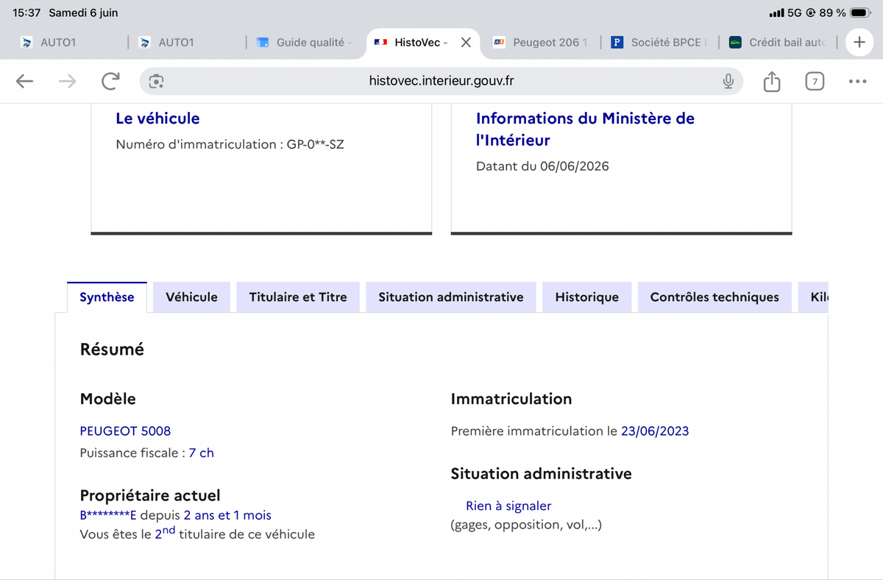Switch to the Peugeot 206 browser tab

click(541, 43)
